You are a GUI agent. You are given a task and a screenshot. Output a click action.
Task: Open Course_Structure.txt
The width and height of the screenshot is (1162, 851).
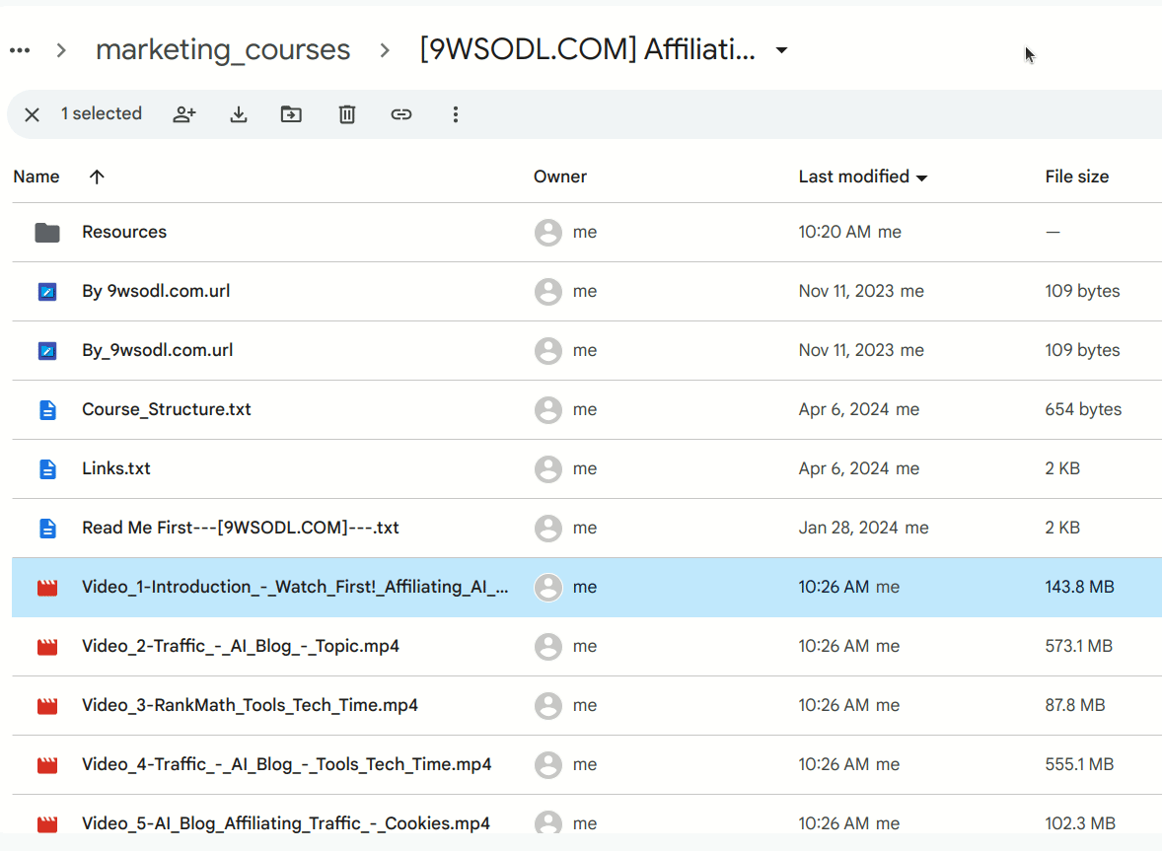166,409
